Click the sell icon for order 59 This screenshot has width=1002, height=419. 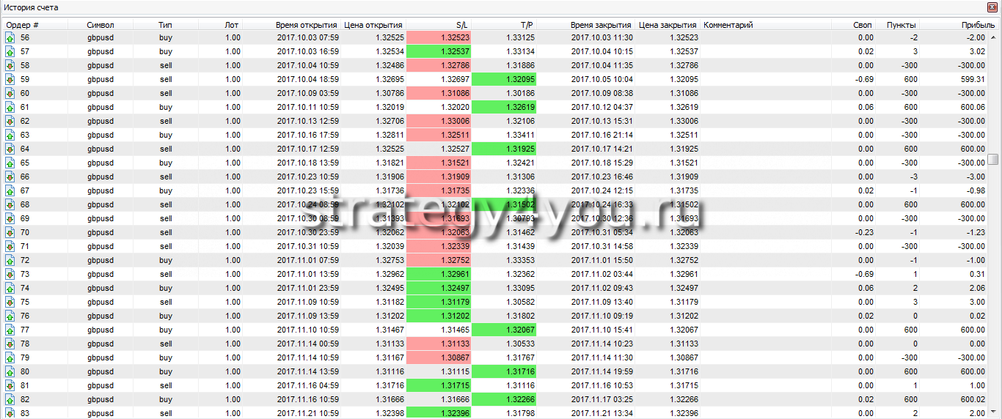click(10, 79)
